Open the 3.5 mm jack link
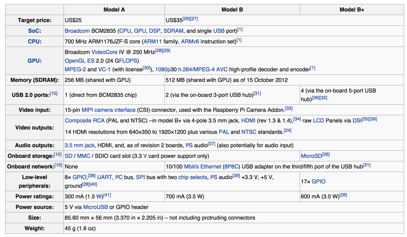407x237 pixels. point(79,145)
